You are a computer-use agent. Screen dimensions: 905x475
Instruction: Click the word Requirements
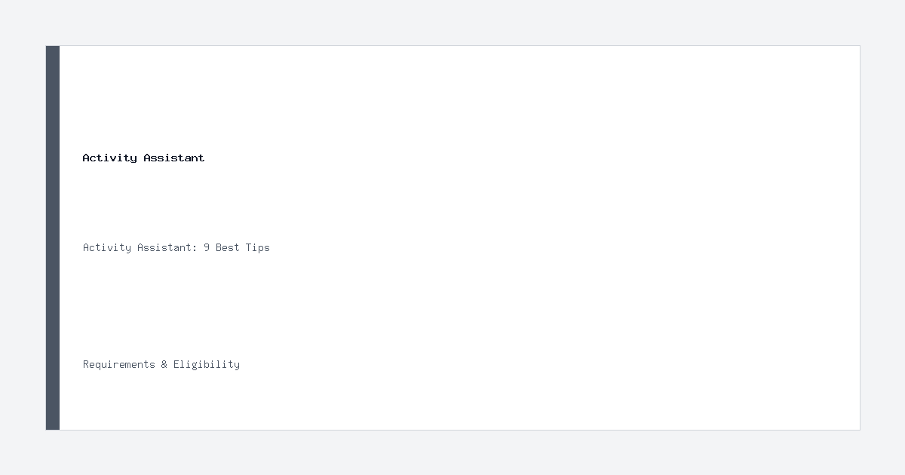[x=118, y=364]
